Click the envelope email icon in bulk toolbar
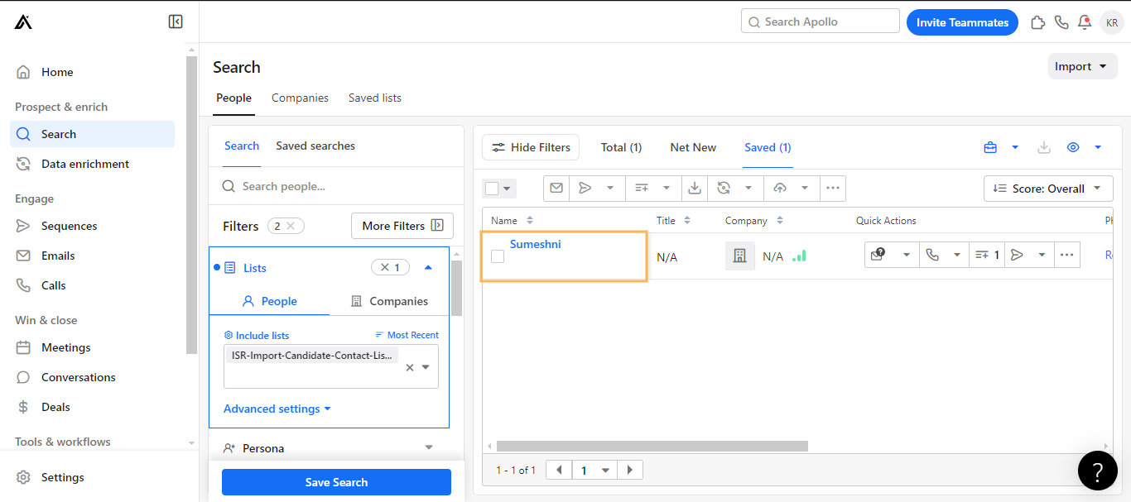Viewport: 1131px width, 502px height. (556, 188)
